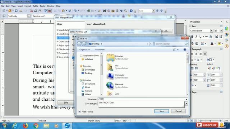Open the Organize menu
Screen dimensions: 230x129
[x=84, y=49]
